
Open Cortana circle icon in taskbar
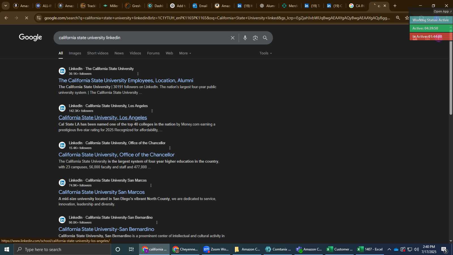[118, 249]
